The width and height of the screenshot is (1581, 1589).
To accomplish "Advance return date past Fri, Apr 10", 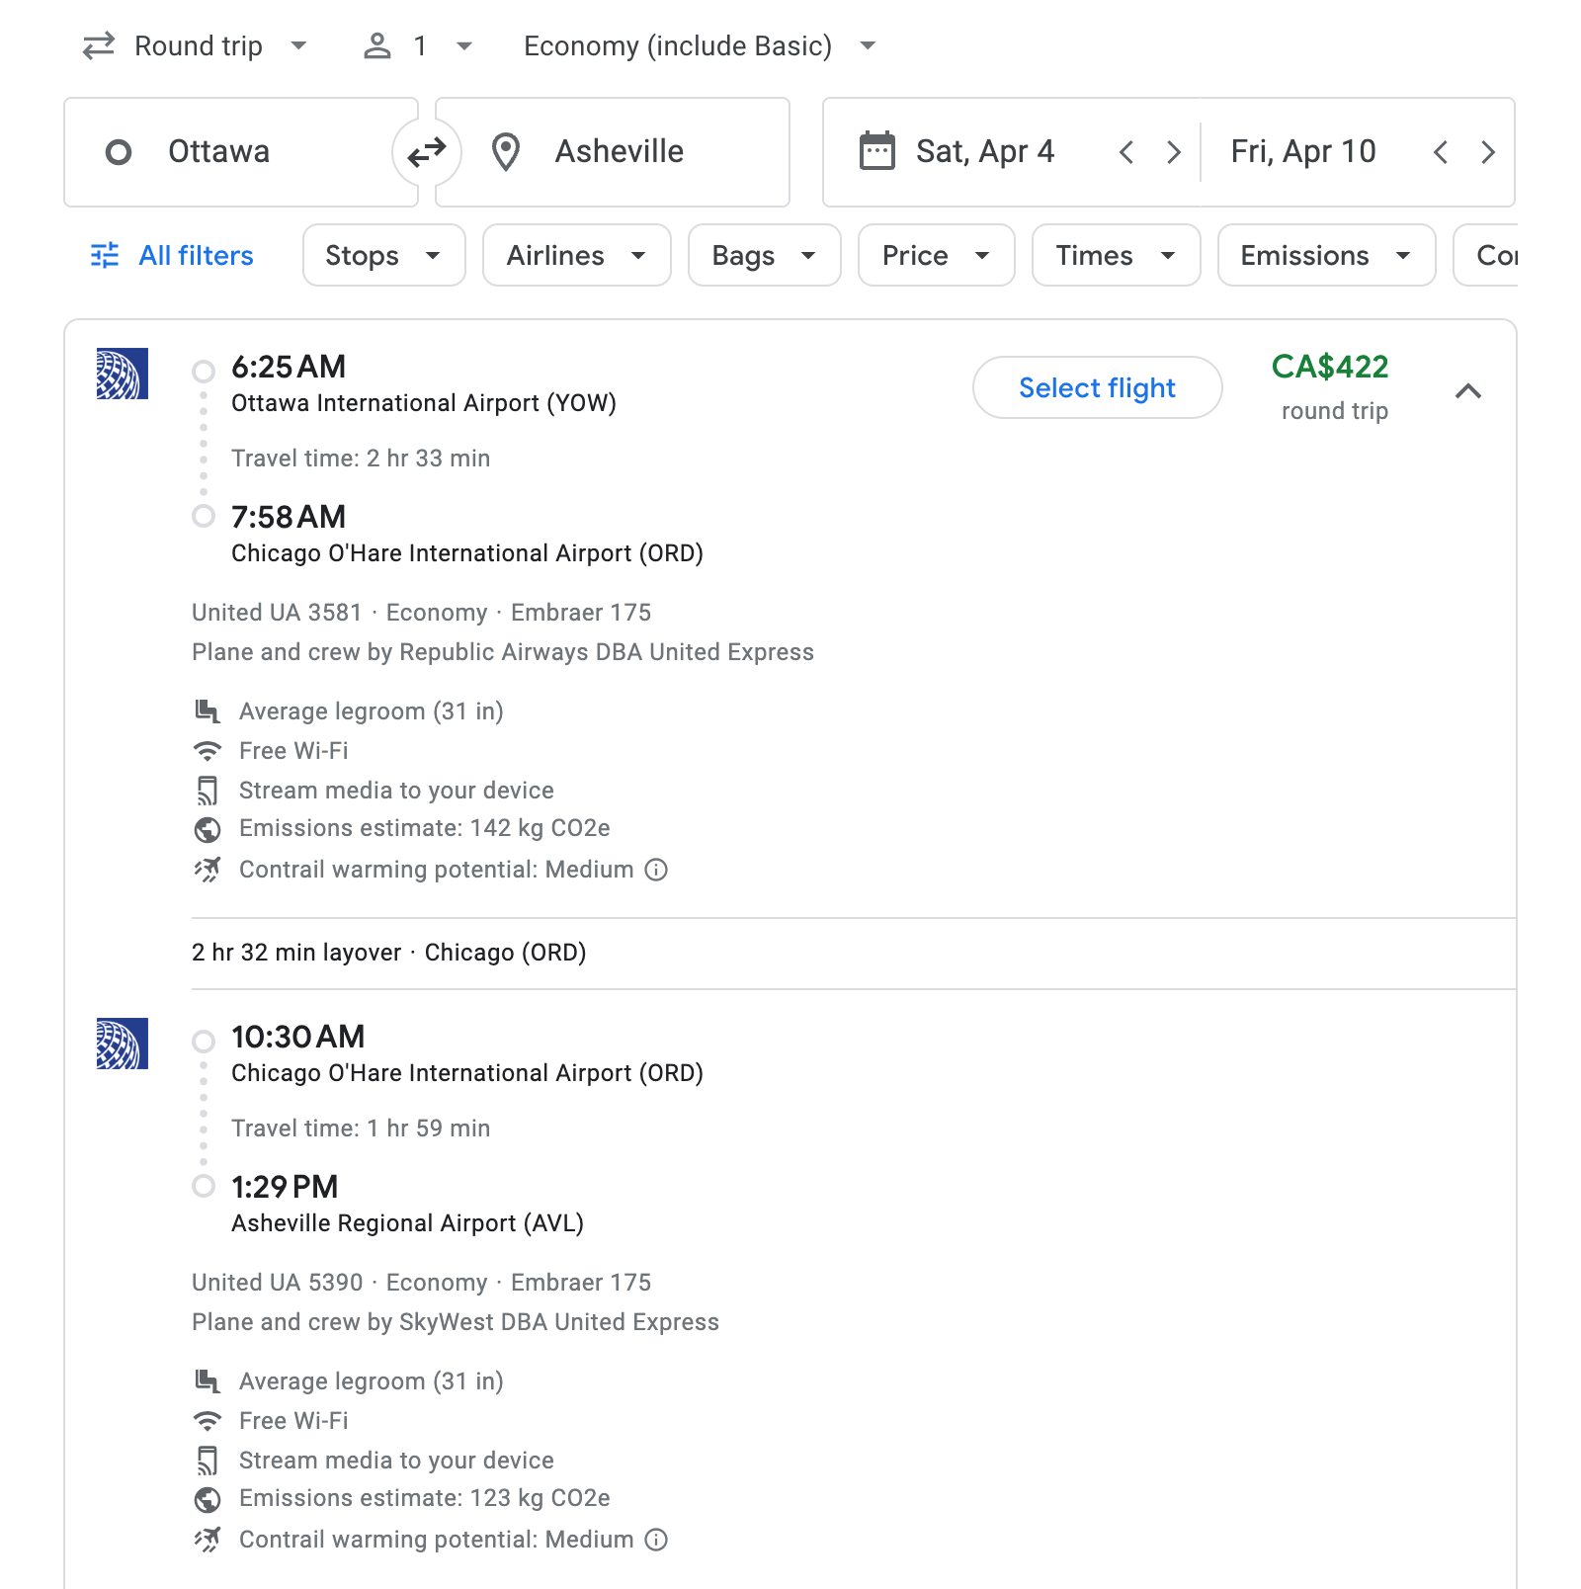I will click(1488, 152).
